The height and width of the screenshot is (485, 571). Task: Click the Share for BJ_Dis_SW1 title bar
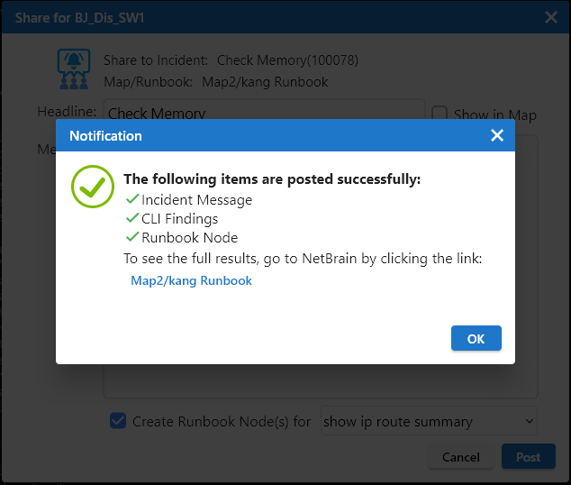pos(270,17)
